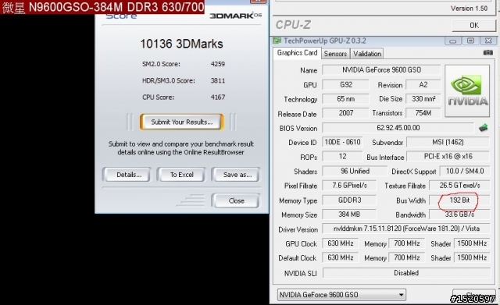Click the Bus Interface PCI-E x16 value
The height and width of the screenshot is (305, 500).
pos(448,156)
